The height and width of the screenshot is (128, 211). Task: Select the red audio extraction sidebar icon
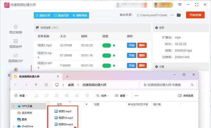(16, 70)
